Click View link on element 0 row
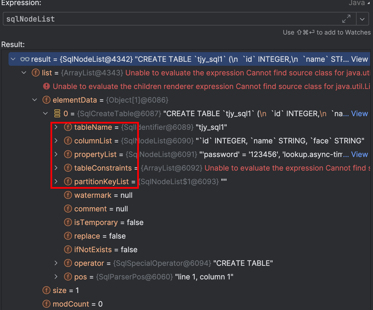This screenshot has height=310, width=373. [x=359, y=114]
